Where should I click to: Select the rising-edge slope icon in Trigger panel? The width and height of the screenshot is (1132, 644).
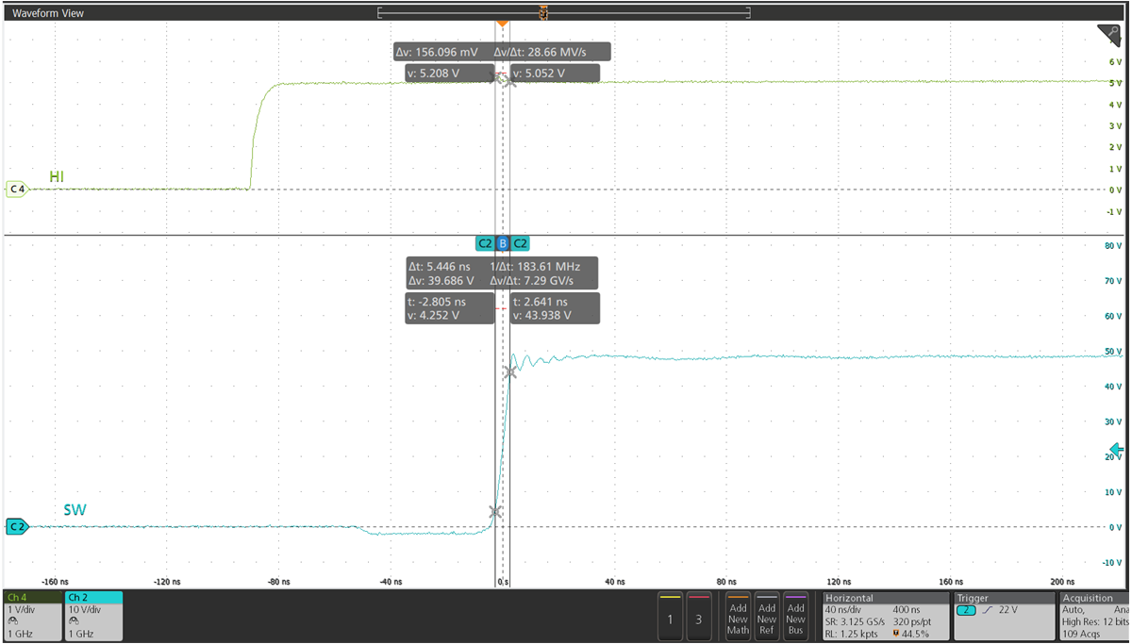(987, 609)
